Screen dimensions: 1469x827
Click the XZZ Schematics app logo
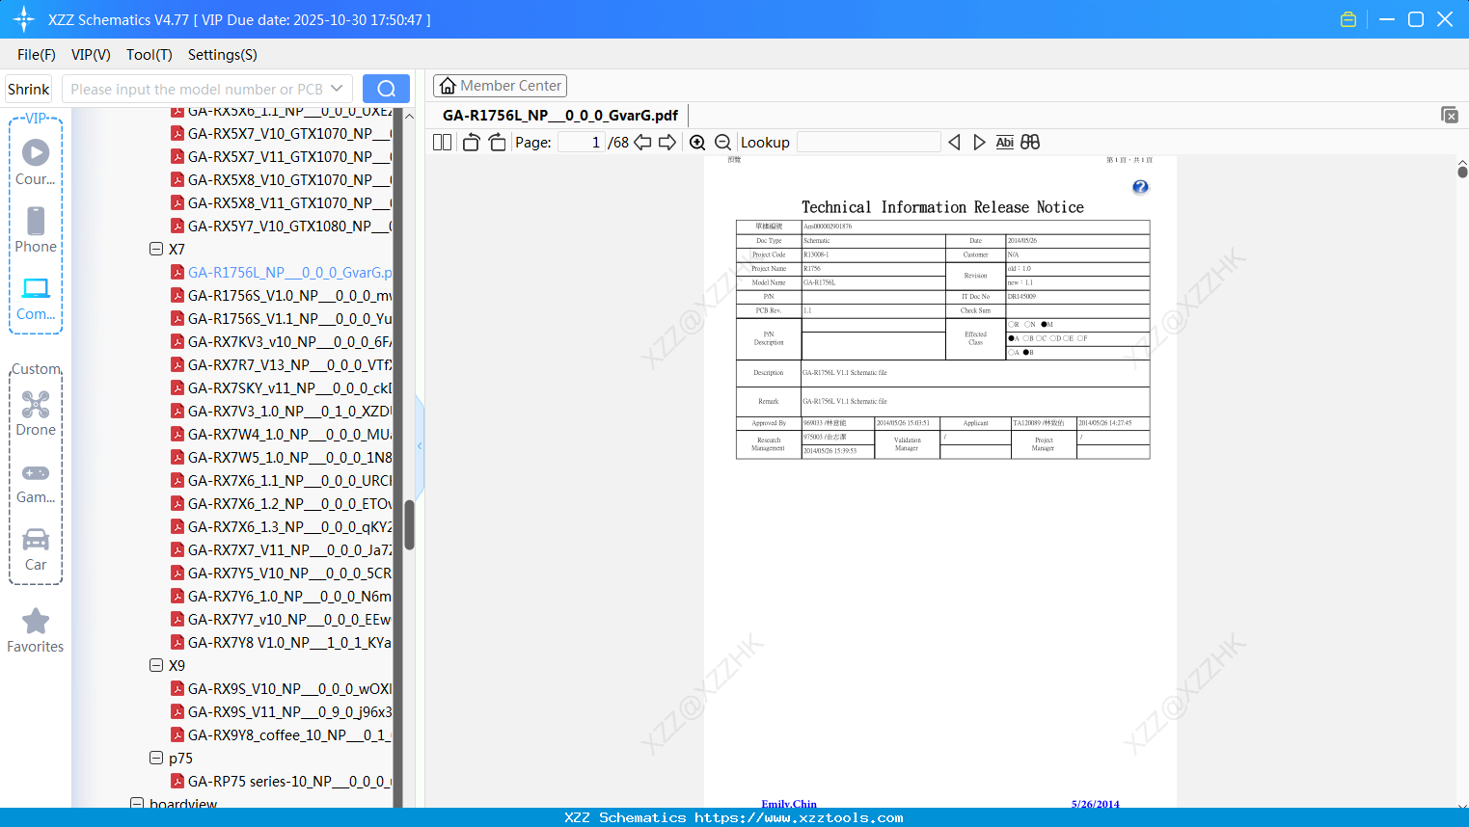pyautogui.click(x=24, y=19)
